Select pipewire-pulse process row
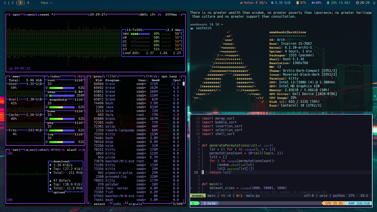The image size is (377, 212). click(136, 173)
